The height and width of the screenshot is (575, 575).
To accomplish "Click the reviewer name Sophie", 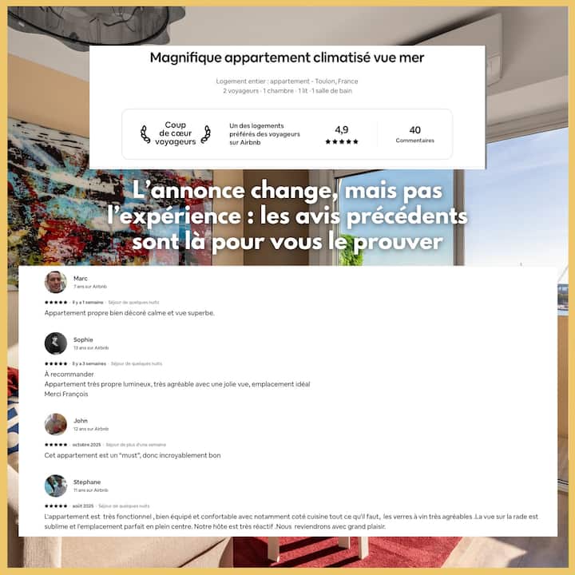I will coord(83,339).
